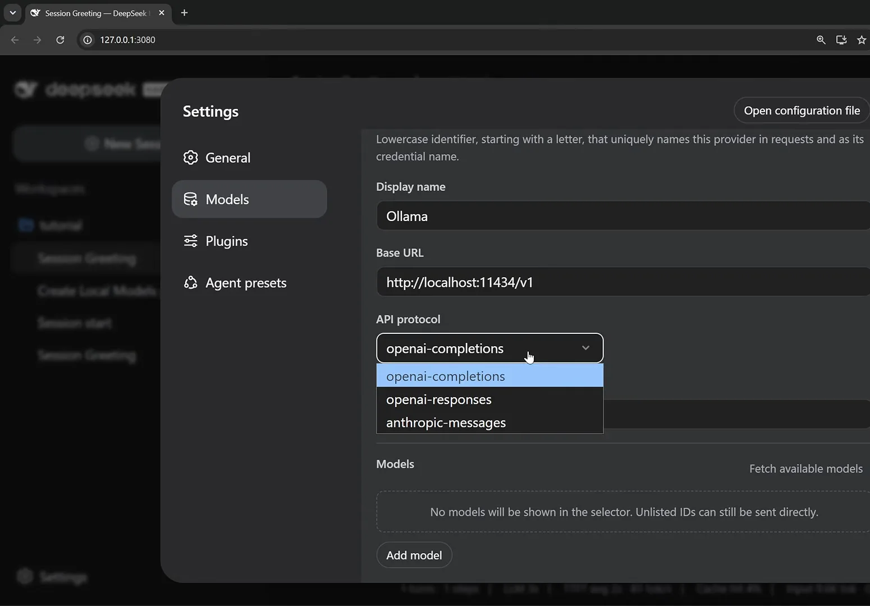
Task: Click the address bar URL 127.0.0.1:3080
Action: [x=127, y=40]
